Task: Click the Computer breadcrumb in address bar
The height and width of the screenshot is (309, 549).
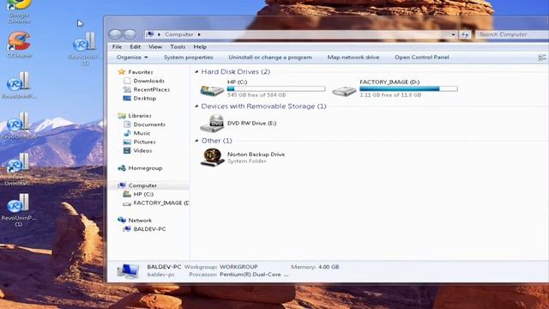Action: [179, 34]
